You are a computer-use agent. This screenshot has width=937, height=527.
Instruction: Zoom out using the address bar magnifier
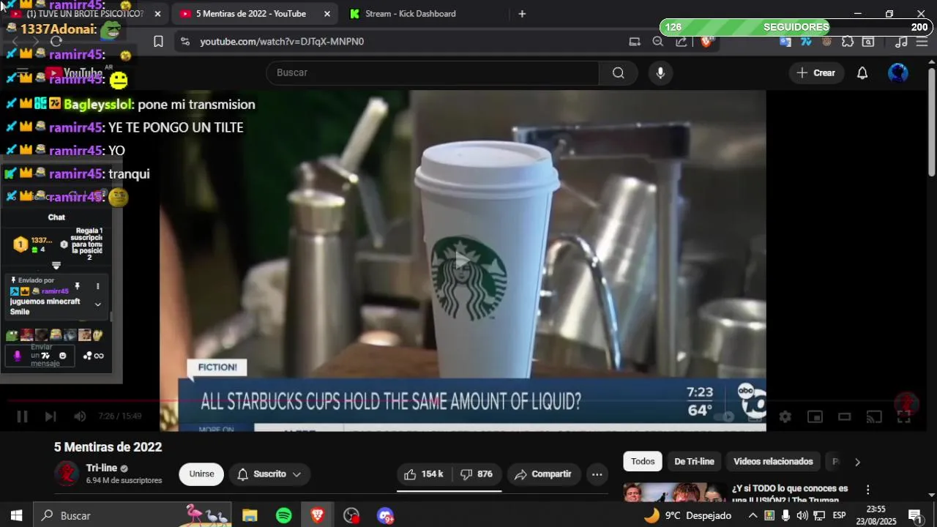point(657,42)
